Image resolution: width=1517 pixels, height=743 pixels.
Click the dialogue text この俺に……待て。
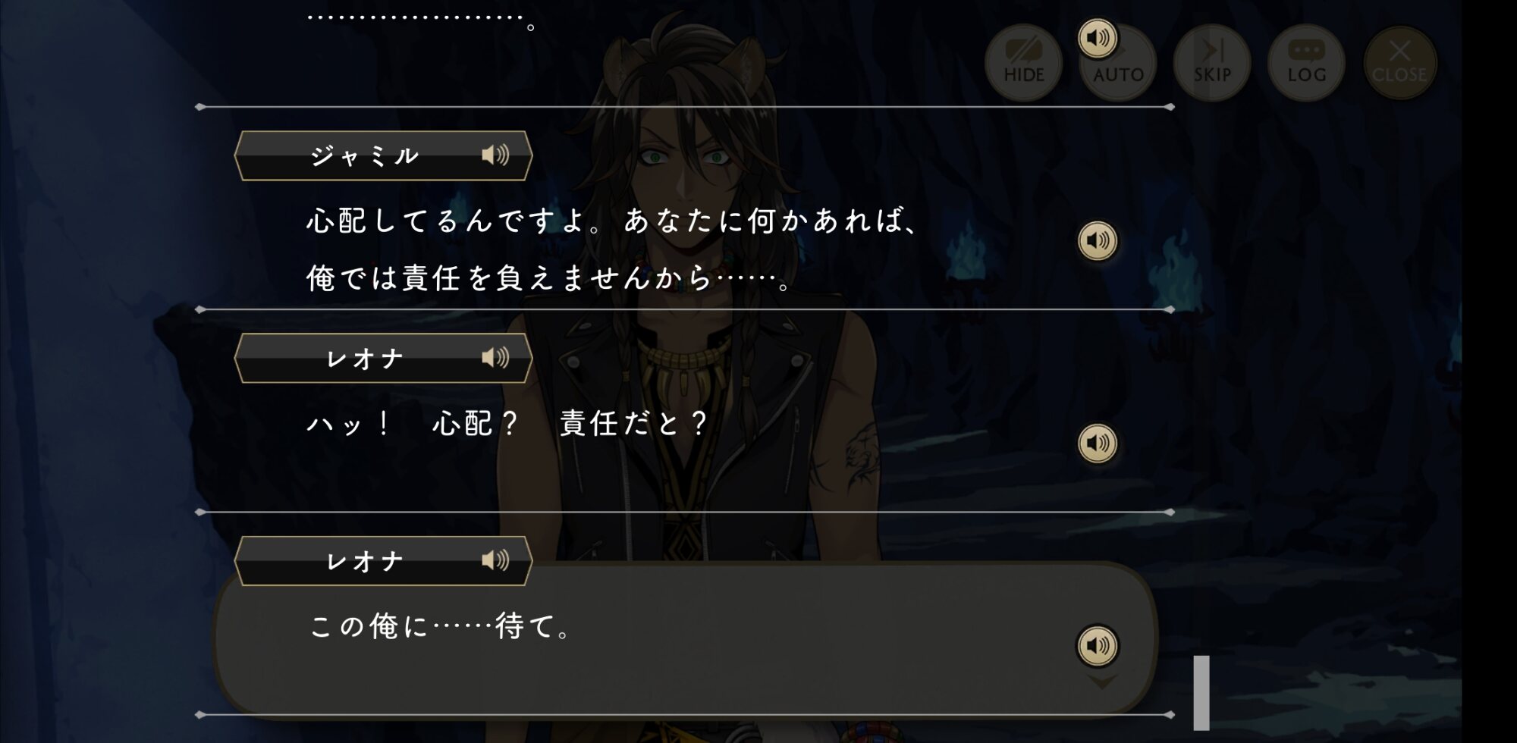tap(441, 627)
